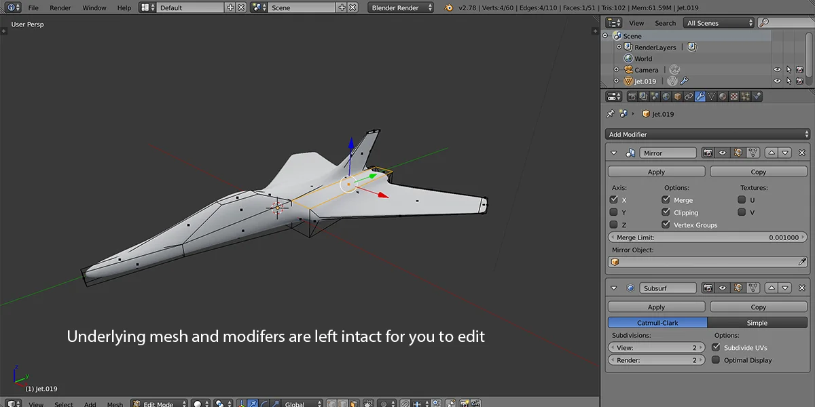Select the Modifiers wrench icon
This screenshot has height=407, width=815.
tap(700, 96)
